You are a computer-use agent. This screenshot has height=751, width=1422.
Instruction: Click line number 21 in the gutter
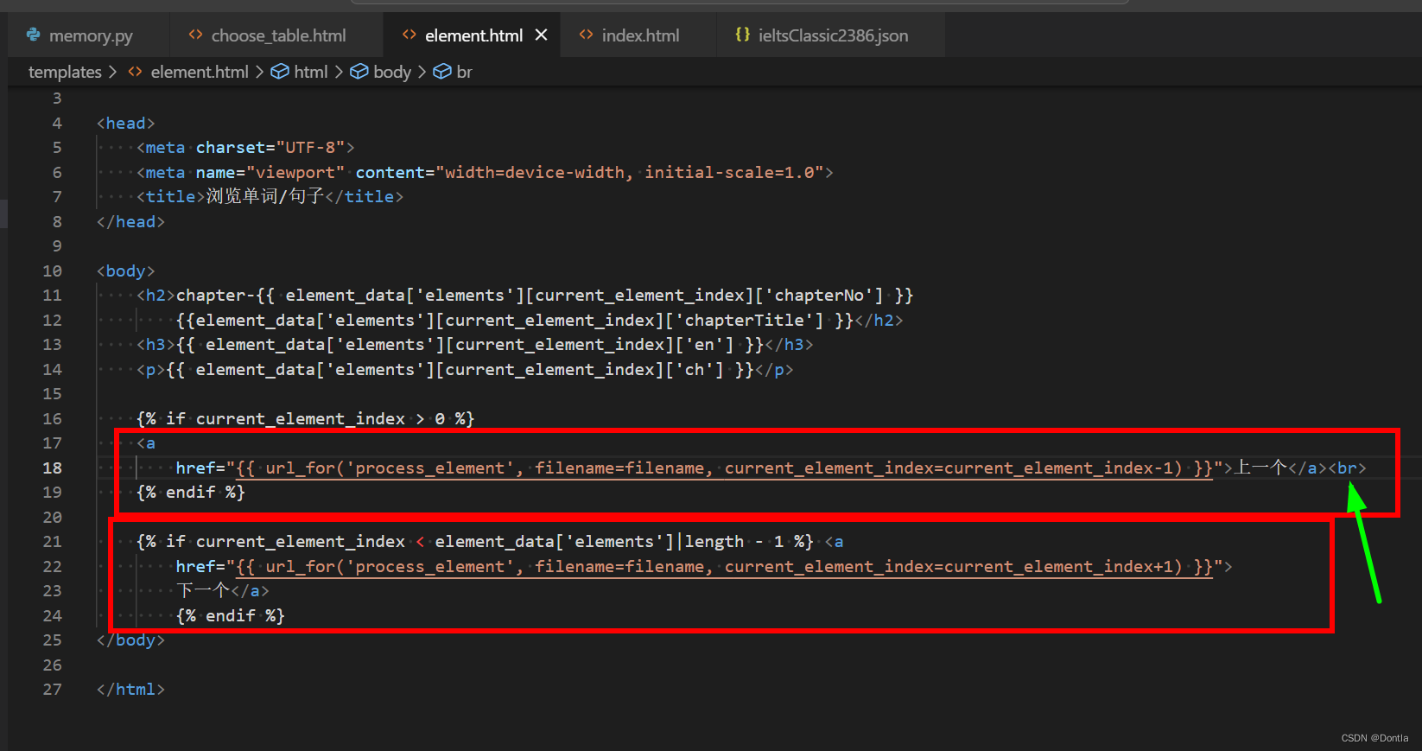point(52,541)
